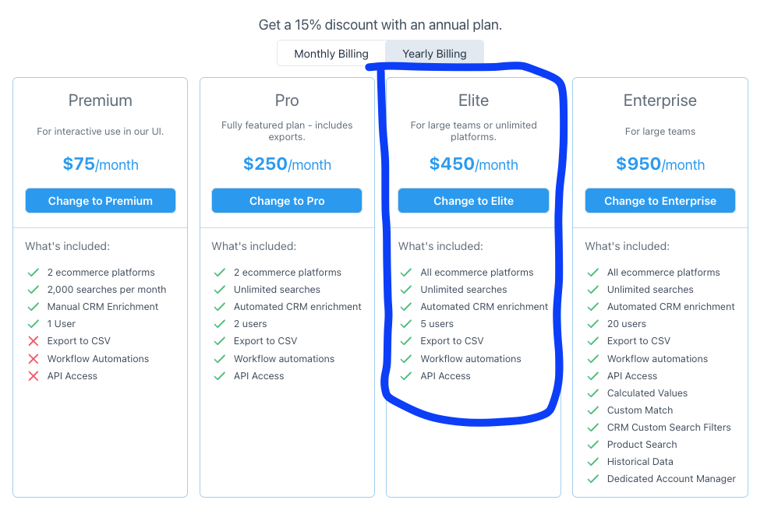Click checkmark next to Enterprise Calculated Values
The height and width of the screenshot is (507, 771).
click(593, 393)
